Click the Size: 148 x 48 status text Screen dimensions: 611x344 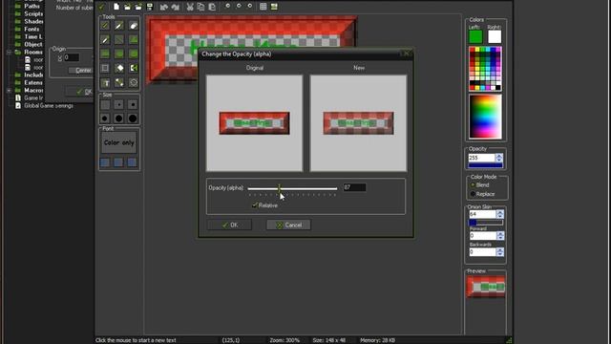[328, 340]
